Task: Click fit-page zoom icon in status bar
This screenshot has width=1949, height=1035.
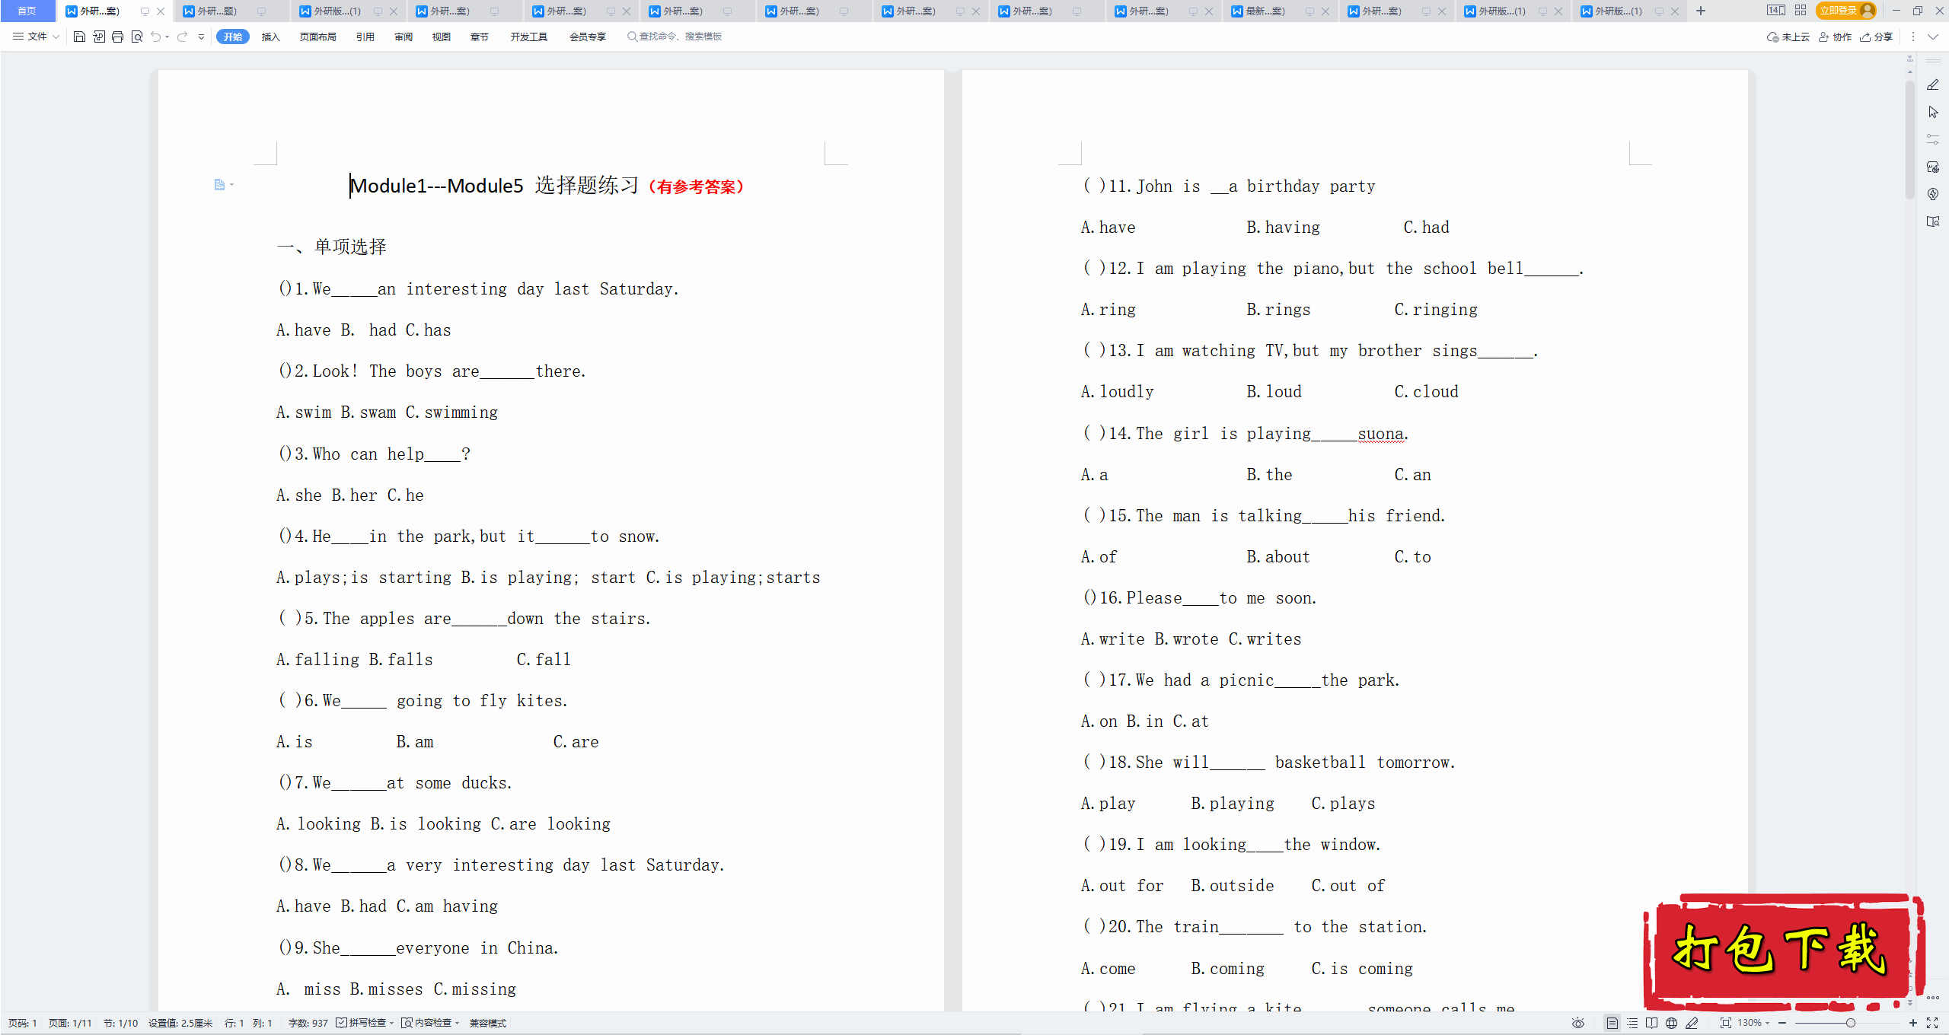Action: [1725, 1023]
